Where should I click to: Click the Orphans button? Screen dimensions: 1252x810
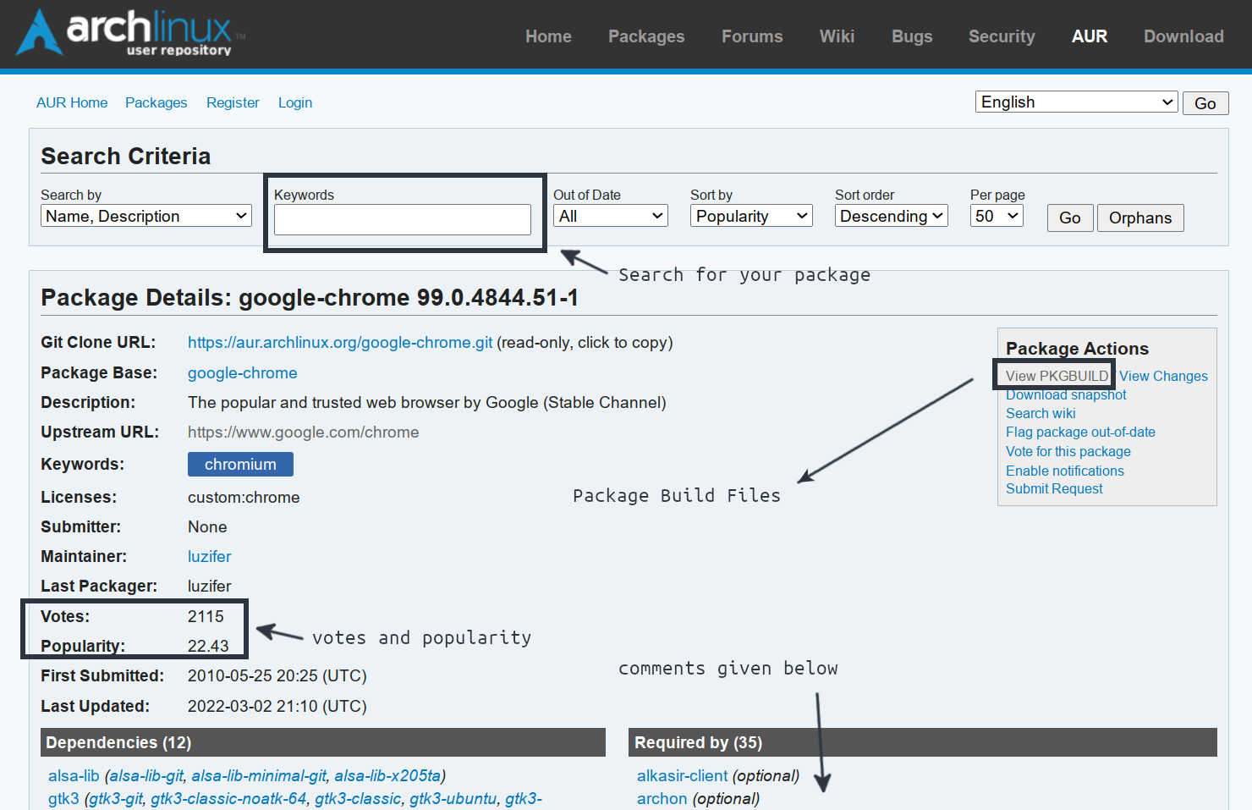coord(1140,218)
